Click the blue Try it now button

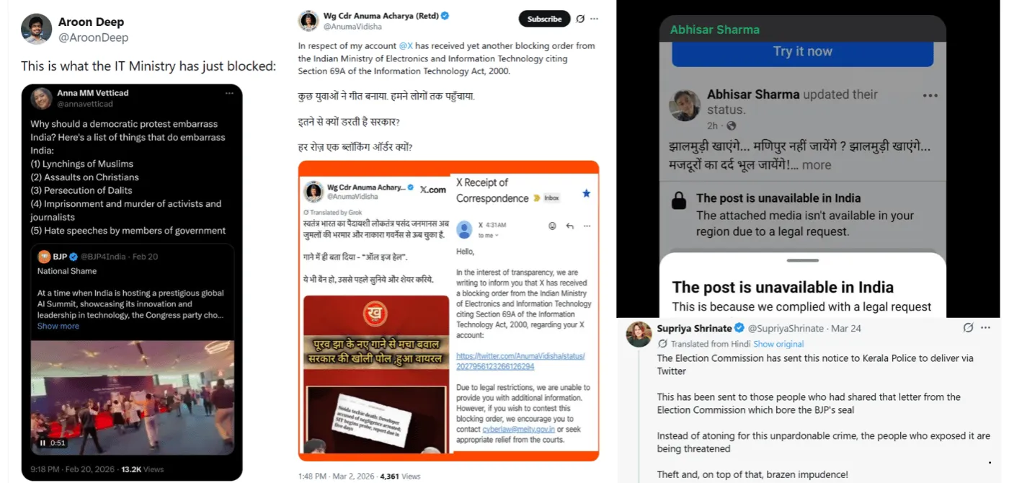(802, 52)
